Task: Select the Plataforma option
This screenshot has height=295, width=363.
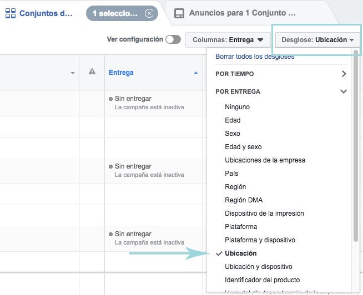Action: coord(241,227)
